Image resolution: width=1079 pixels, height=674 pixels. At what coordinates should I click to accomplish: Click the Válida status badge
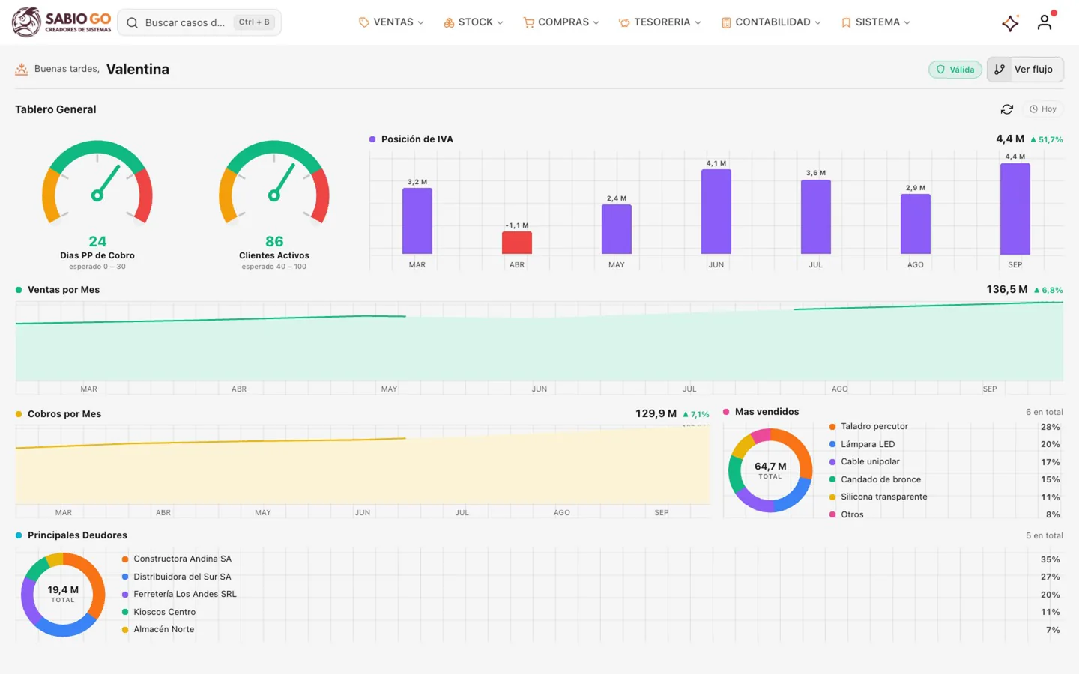click(x=955, y=70)
